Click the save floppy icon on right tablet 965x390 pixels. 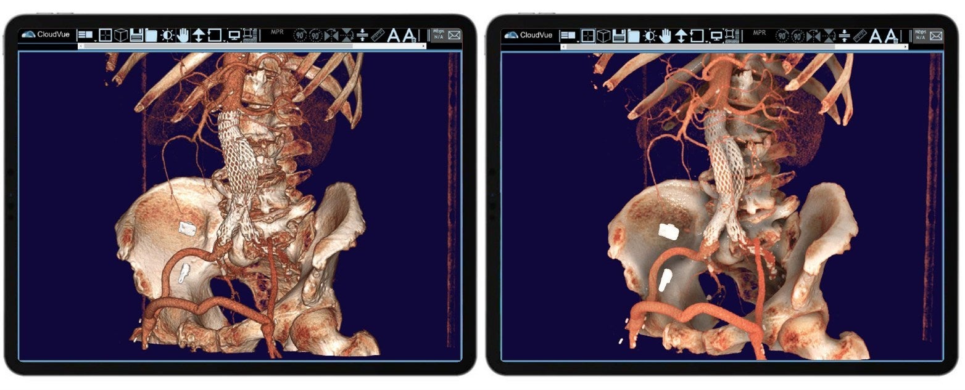(x=619, y=35)
